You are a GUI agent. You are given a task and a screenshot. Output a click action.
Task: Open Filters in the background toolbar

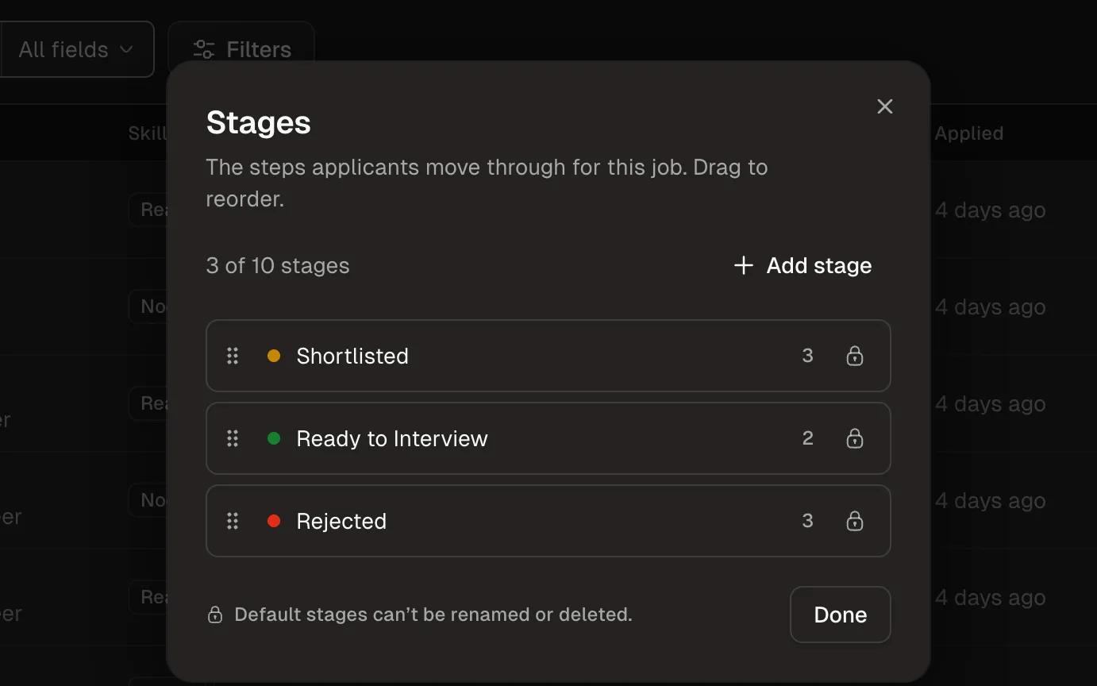pyautogui.click(x=241, y=49)
